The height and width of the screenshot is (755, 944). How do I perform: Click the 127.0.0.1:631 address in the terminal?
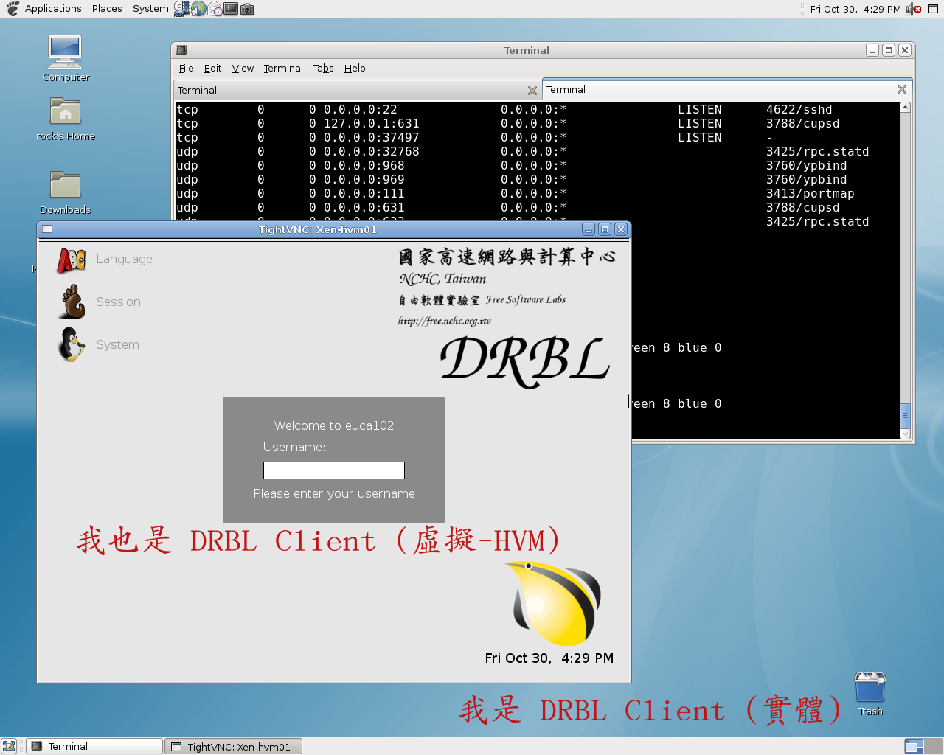[x=371, y=124]
